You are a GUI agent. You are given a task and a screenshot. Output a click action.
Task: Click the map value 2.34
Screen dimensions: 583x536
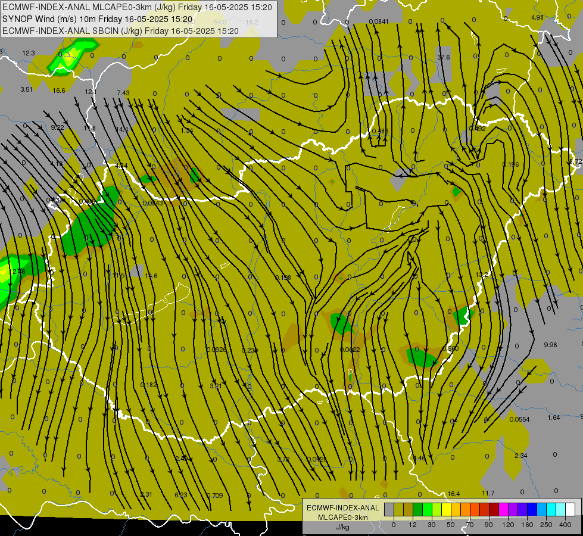521,456
